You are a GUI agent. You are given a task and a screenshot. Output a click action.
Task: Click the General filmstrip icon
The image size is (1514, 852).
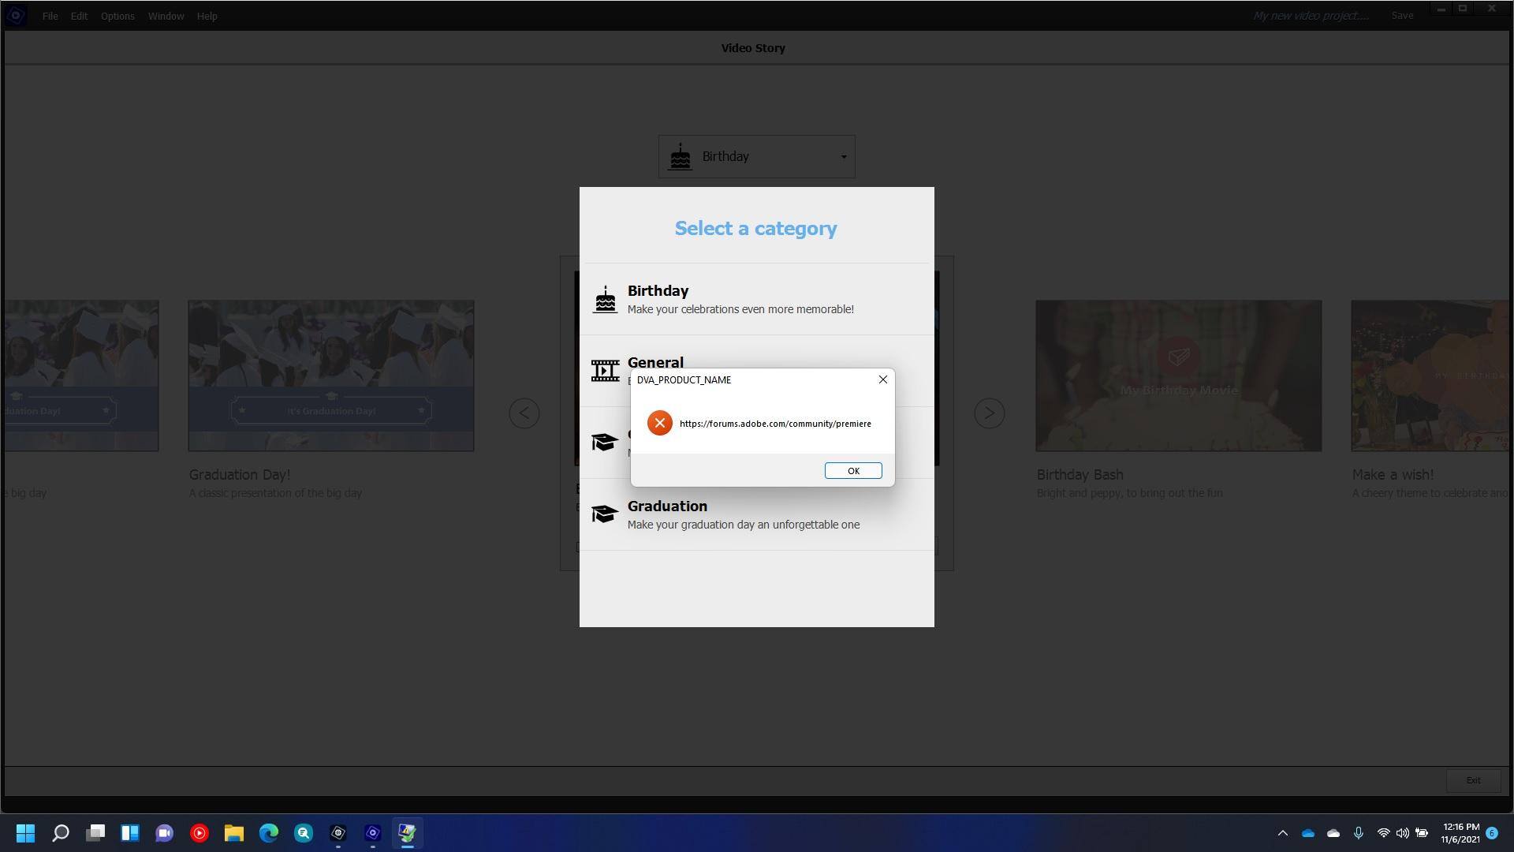605,371
